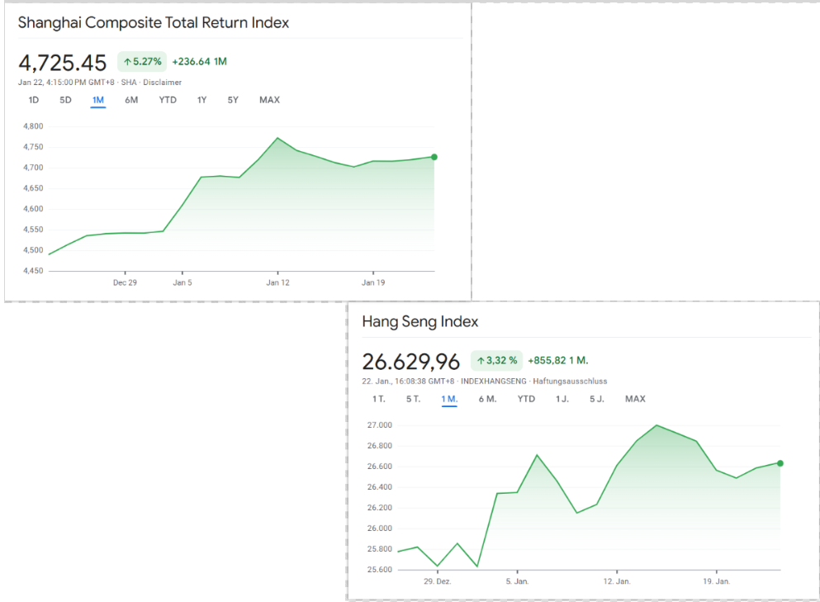
Task: Click Hang Seng chart's green endpoint dot
Action: point(780,463)
